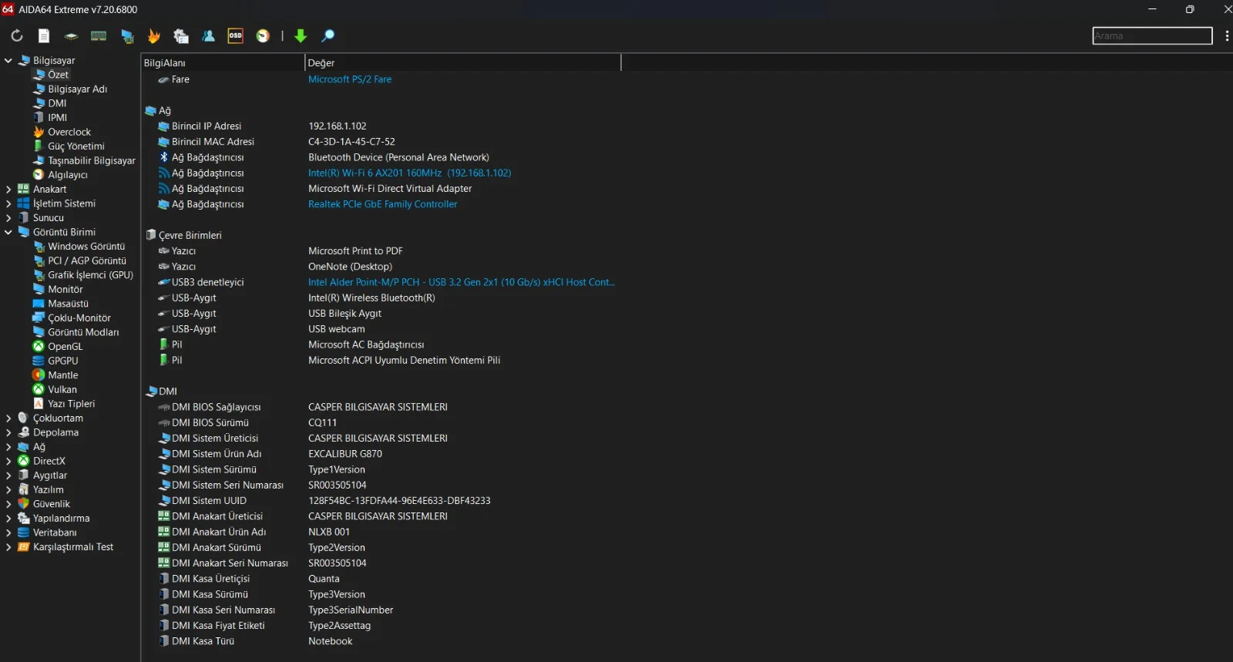Click the monitor and card toolbar icon

127,35
